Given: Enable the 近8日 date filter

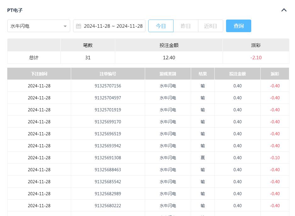Looking at the screenshot, I should point(211,26).
